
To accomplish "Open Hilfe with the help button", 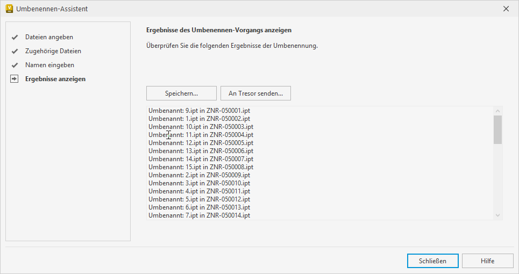I will coord(487,261).
